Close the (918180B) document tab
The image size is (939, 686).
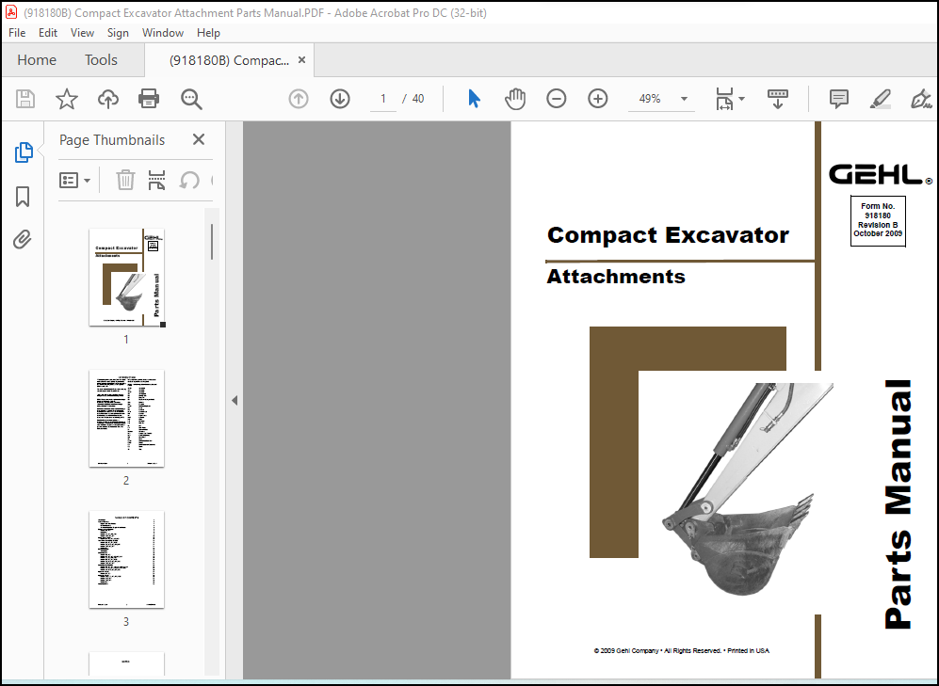click(301, 60)
